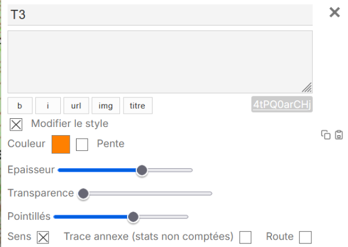Toggle the Sens checkbox
The image size is (348, 247).
(x=43, y=237)
